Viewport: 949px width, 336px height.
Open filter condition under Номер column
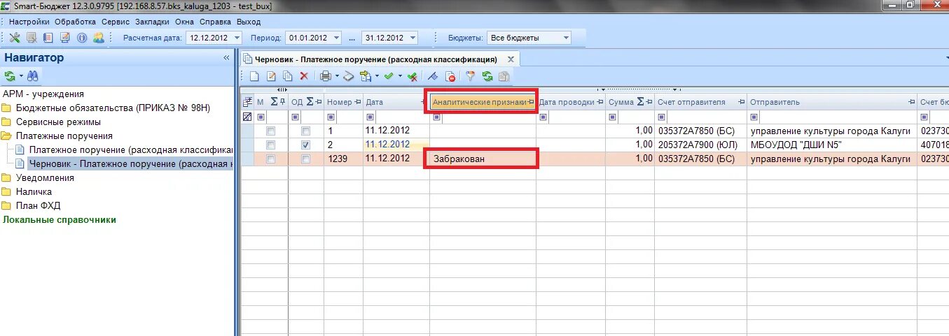pos(331,117)
